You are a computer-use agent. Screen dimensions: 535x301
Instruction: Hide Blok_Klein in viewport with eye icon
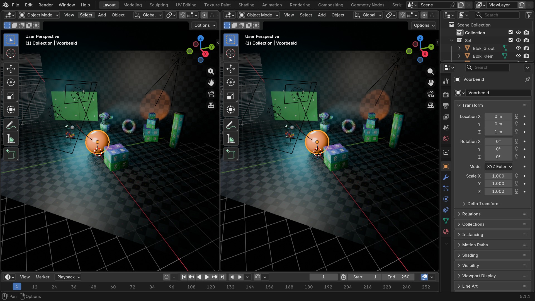(x=518, y=56)
